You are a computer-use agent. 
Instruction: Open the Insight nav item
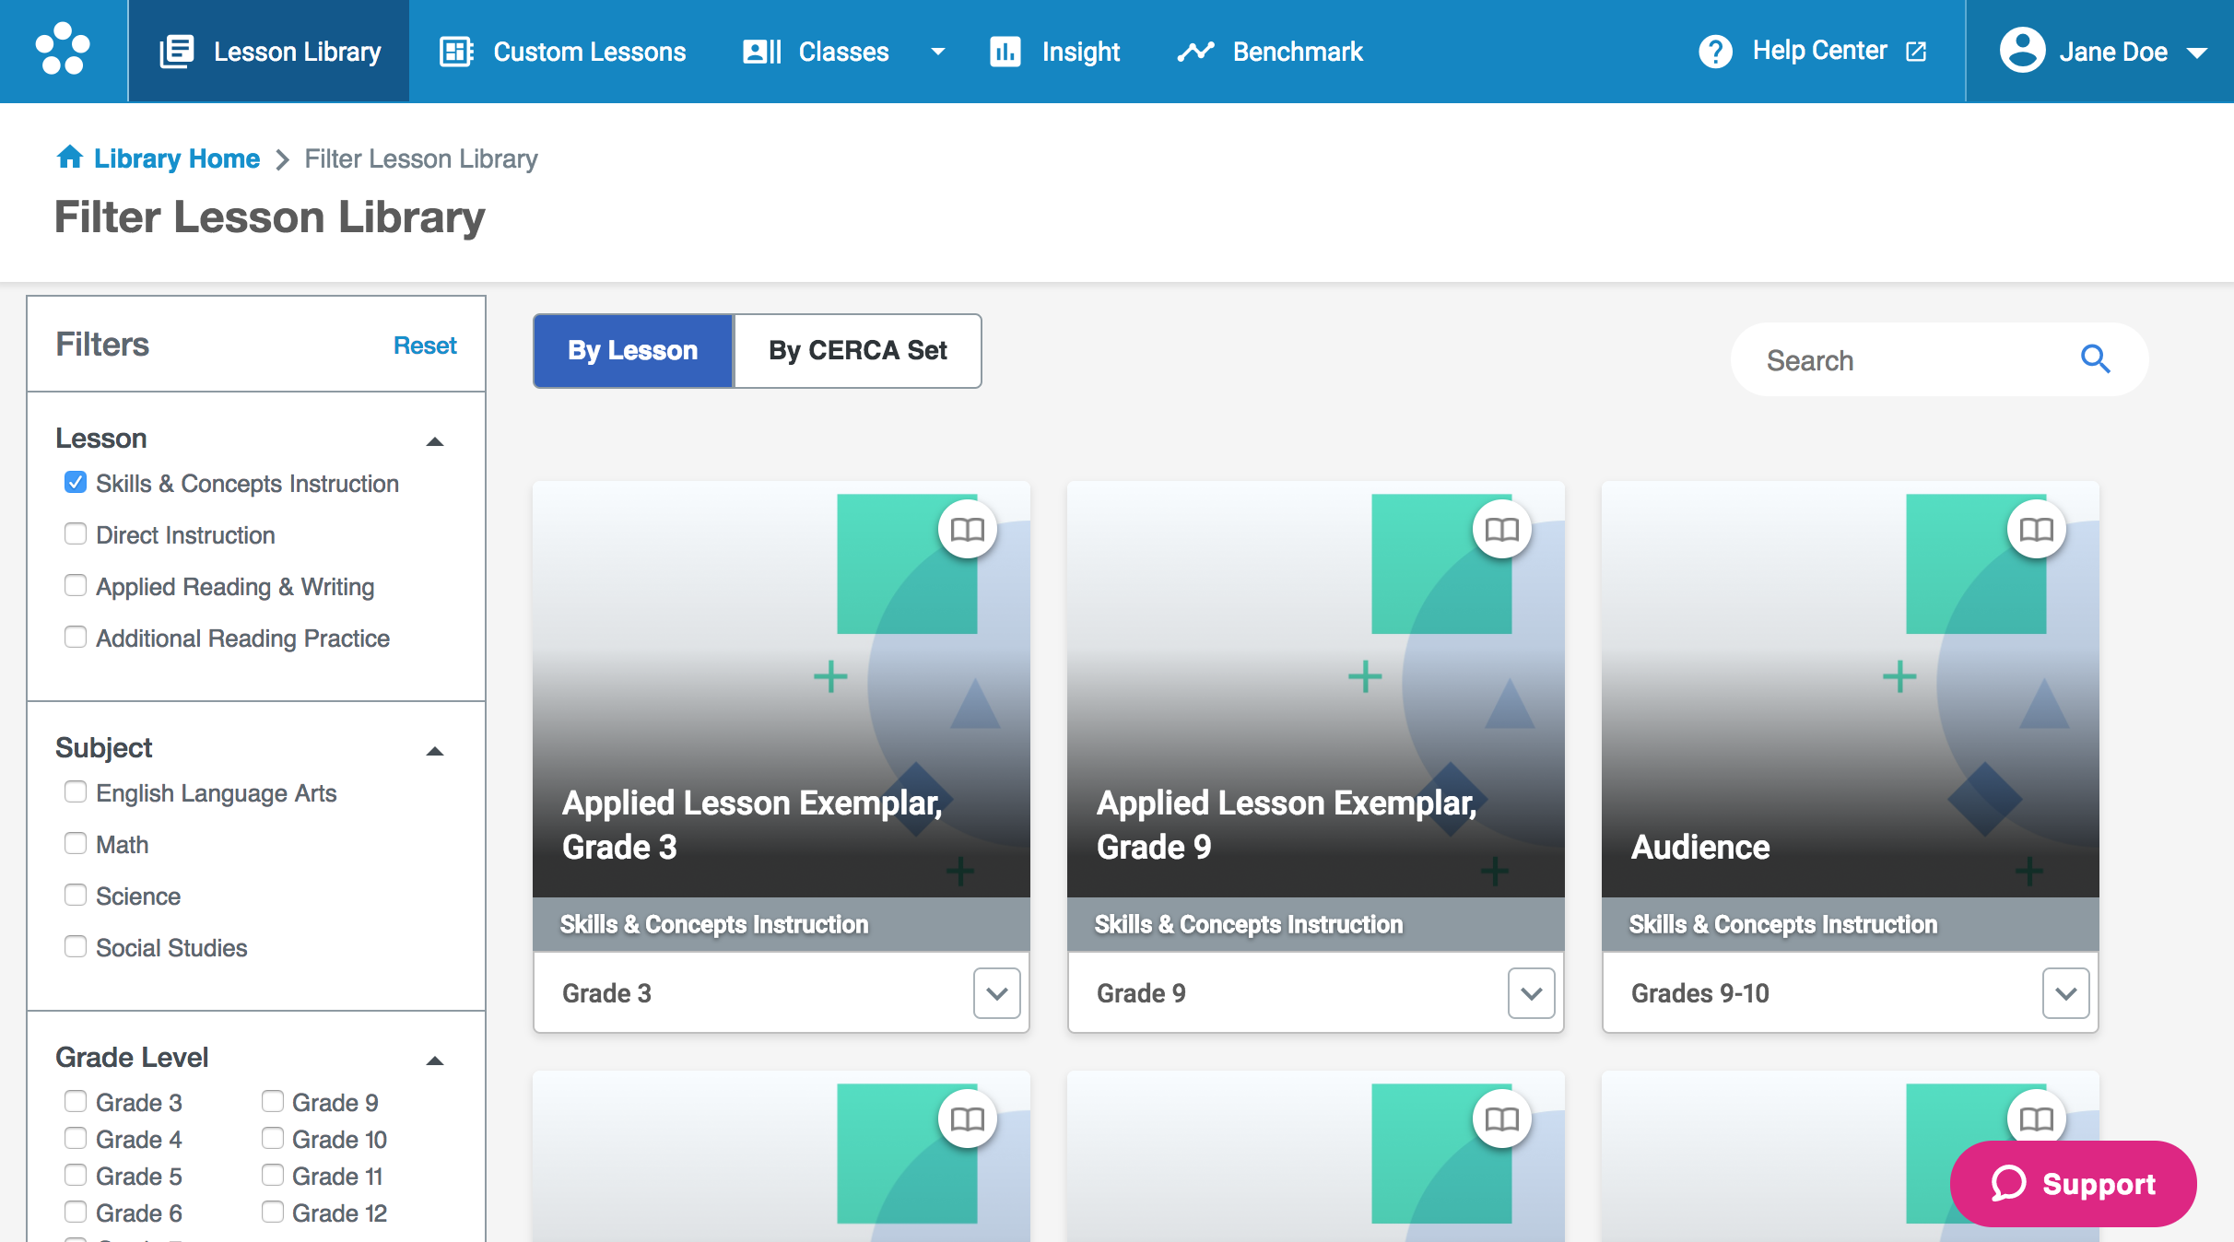(x=1054, y=52)
